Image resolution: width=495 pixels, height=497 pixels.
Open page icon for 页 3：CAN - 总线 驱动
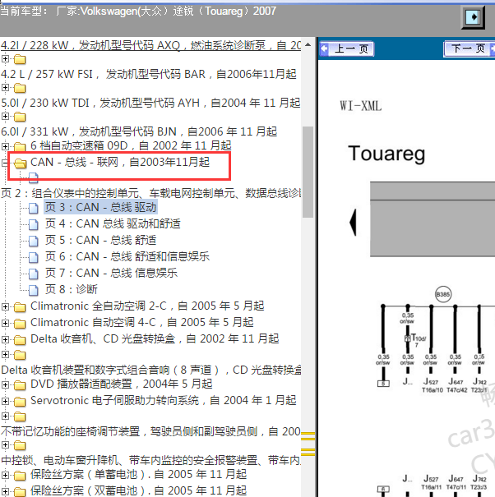coord(34,208)
